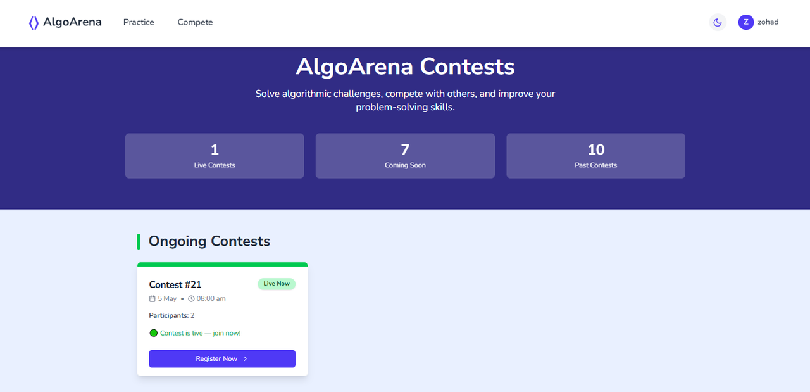Click the AlgoArena brand name text
810x392 pixels.
point(72,22)
